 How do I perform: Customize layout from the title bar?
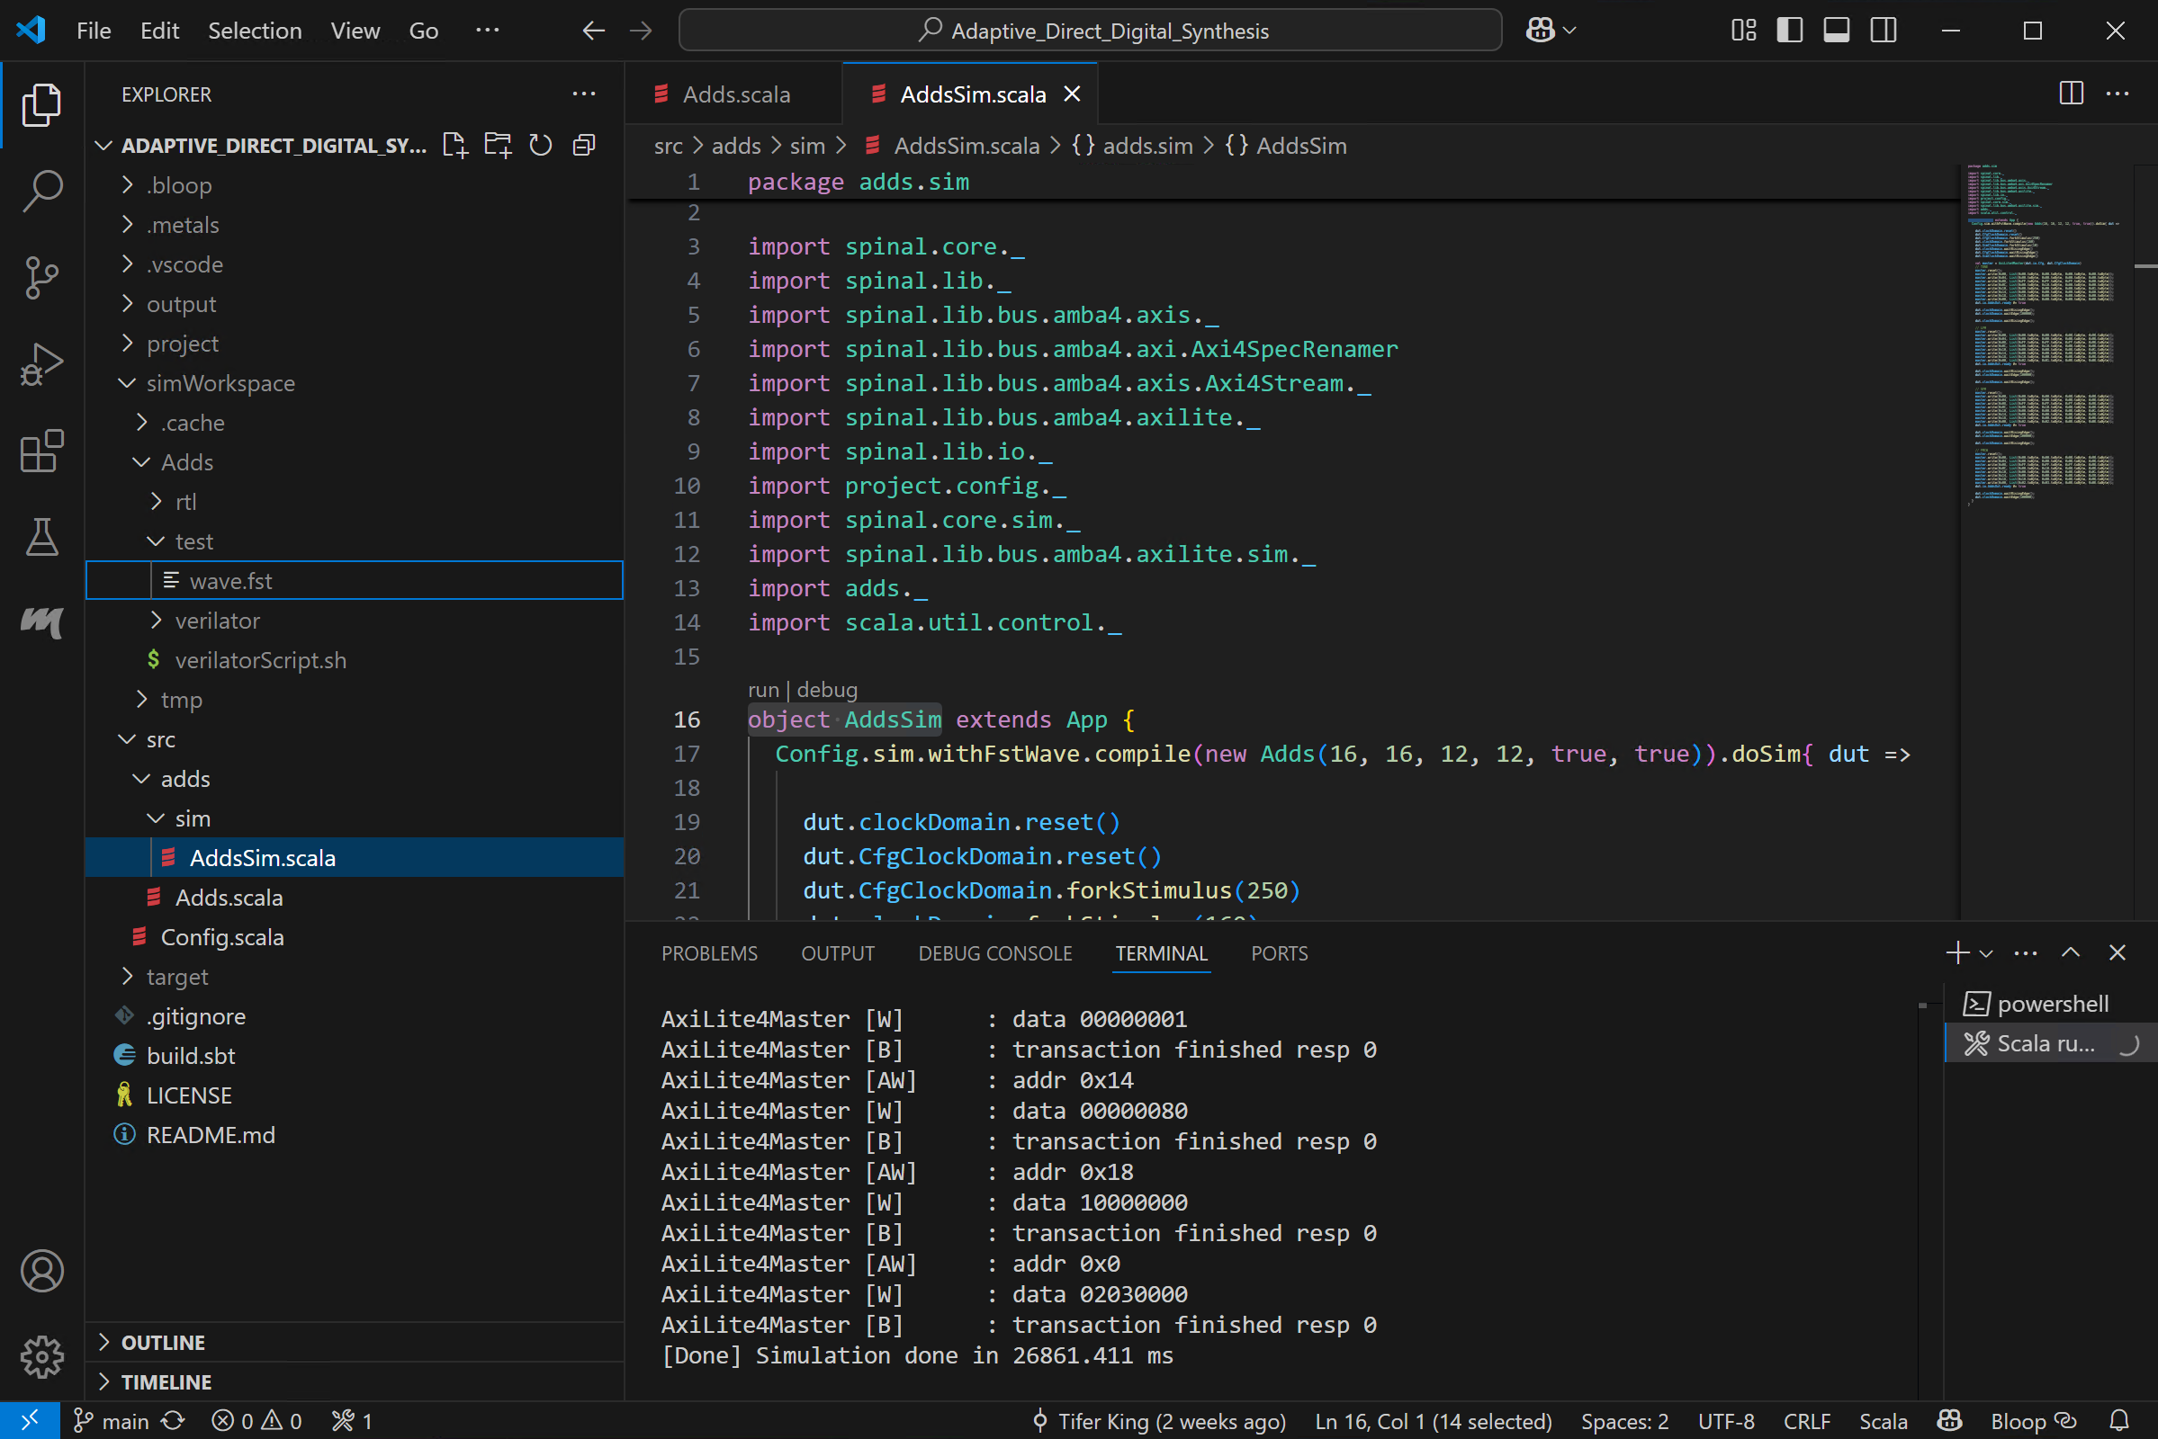[x=1744, y=31]
